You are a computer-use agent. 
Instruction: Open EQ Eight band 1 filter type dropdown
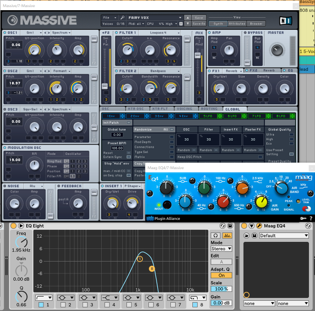coord(43,298)
